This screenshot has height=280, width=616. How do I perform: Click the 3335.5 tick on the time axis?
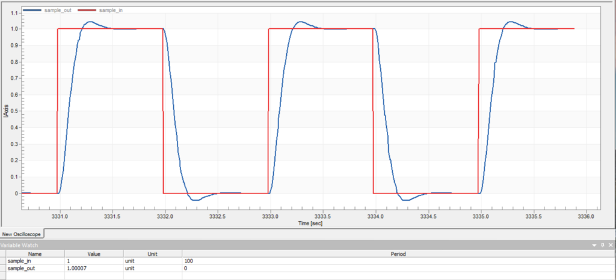(534, 216)
